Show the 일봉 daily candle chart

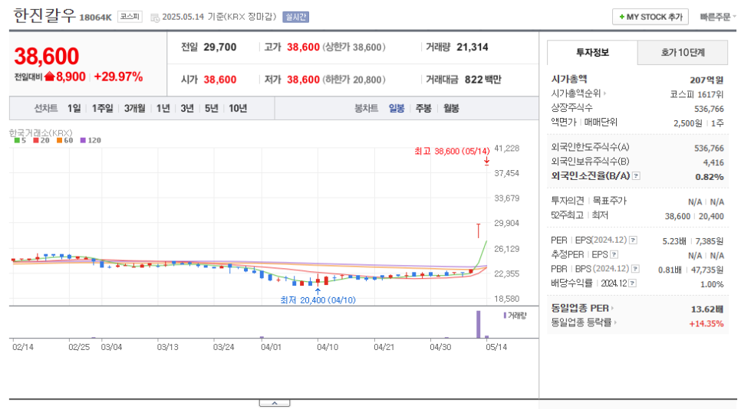pyautogui.click(x=397, y=109)
